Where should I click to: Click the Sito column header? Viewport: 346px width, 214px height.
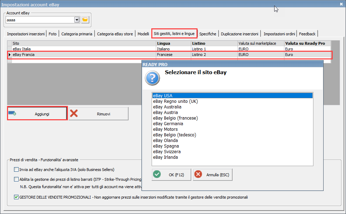84,43
